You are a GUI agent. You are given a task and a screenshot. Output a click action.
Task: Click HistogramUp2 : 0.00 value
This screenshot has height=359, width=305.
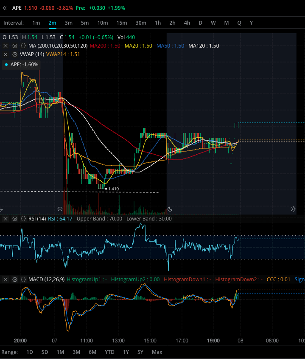pos(135,279)
